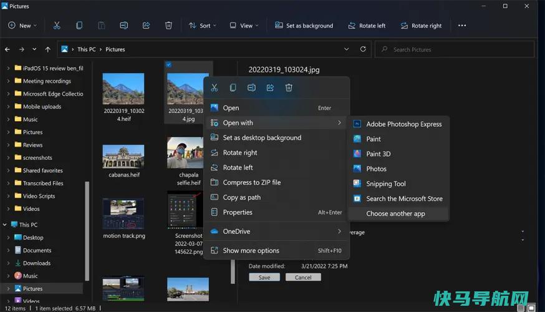Image resolution: width=545 pixels, height=312 pixels.
Task: Click the Cancel button in the details pane
Action: [x=303, y=277]
